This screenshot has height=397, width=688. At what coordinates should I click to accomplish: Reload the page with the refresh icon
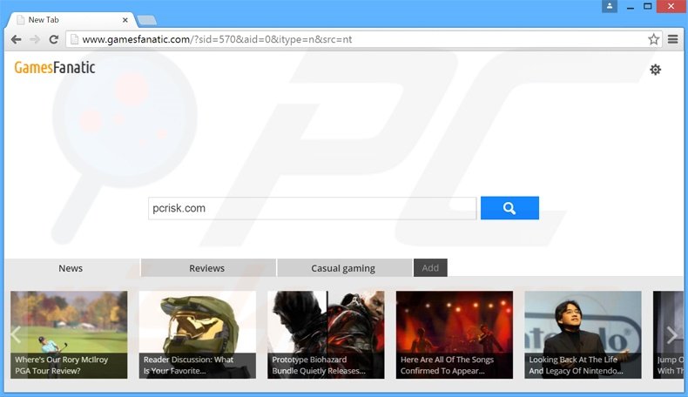pos(53,39)
